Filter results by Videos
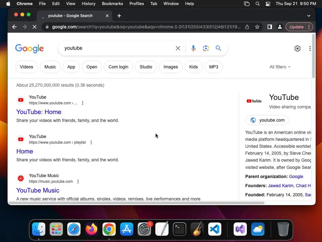The image size is (322, 242). point(26,67)
